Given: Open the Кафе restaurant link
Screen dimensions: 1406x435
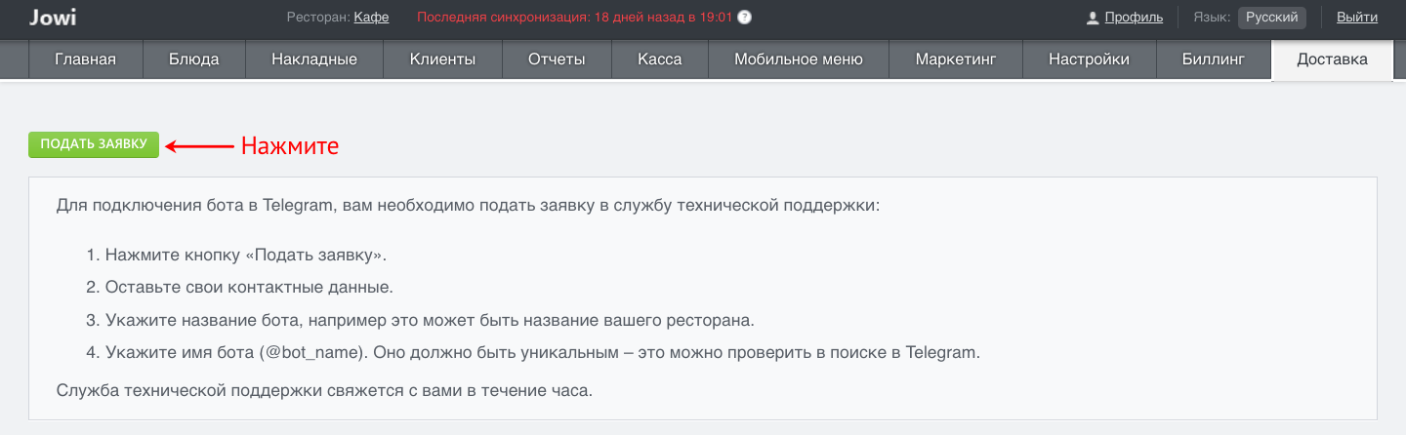Looking at the screenshot, I should (x=372, y=18).
